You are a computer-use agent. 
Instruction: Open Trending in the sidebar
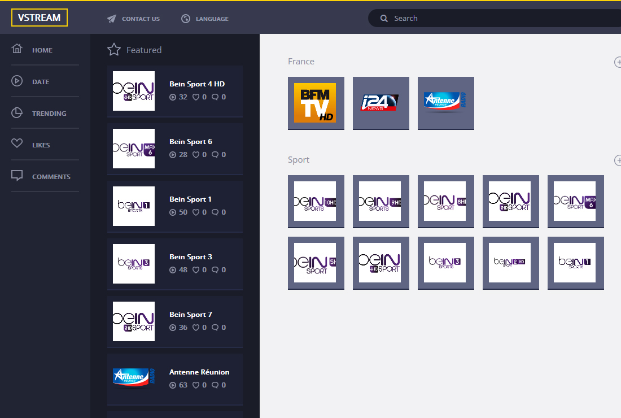[49, 114]
